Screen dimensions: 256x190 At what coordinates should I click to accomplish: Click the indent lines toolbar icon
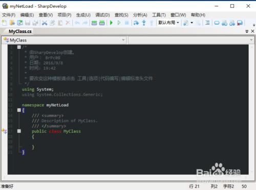207,23
